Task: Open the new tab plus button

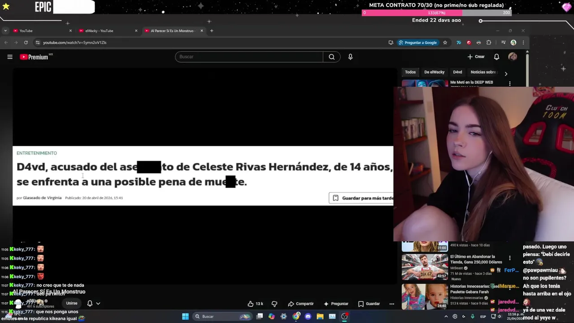Action: (212, 31)
